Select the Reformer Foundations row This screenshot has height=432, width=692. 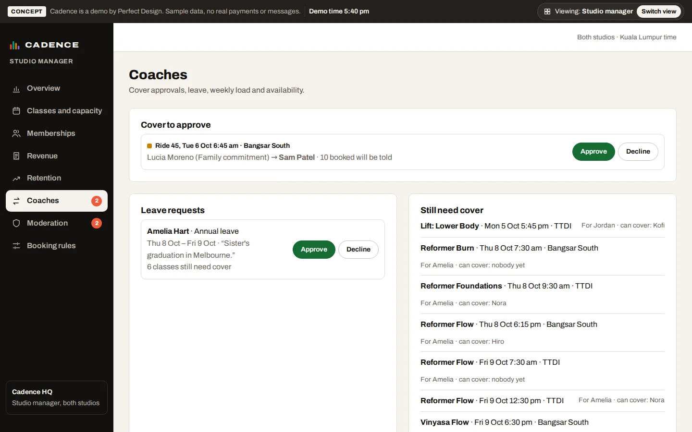click(x=543, y=295)
